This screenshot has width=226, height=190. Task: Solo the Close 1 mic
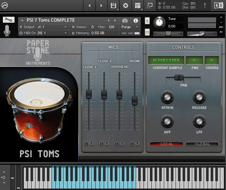86,144
